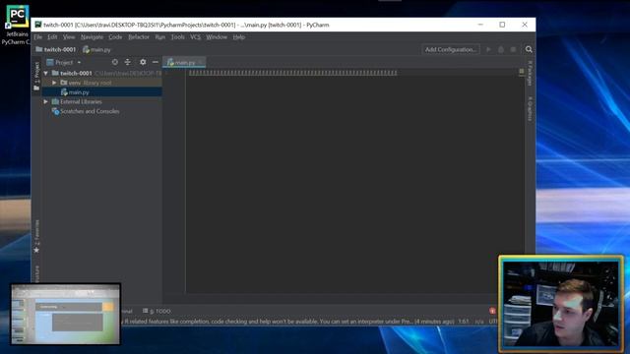Image resolution: width=630 pixels, height=354 pixels.
Task: Click the twitch-0001 breadcrumb in navigation bar
Action: click(x=56, y=49)
